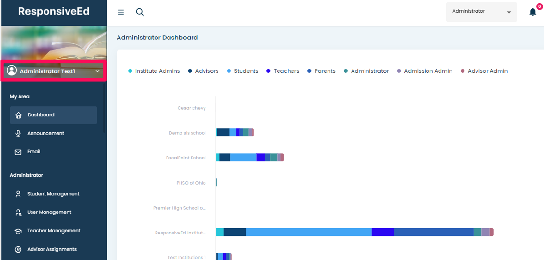Click the avatar beside Administrator Test1
Image resolution: width=545 pixels, height=260 pixels.
(x=12, y=71)
